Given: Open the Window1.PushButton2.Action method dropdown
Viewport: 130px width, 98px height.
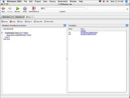Looking at the screenshot, I should 34,25.
